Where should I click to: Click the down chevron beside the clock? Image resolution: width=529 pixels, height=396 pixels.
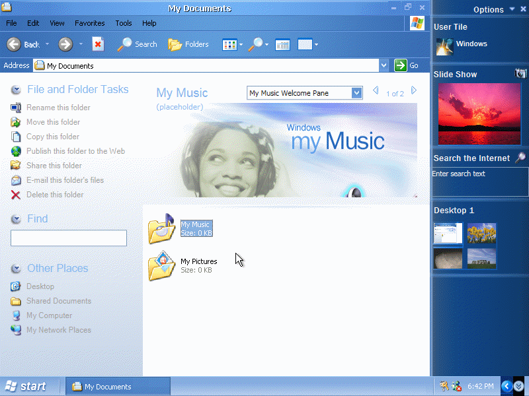click(519, 386)
